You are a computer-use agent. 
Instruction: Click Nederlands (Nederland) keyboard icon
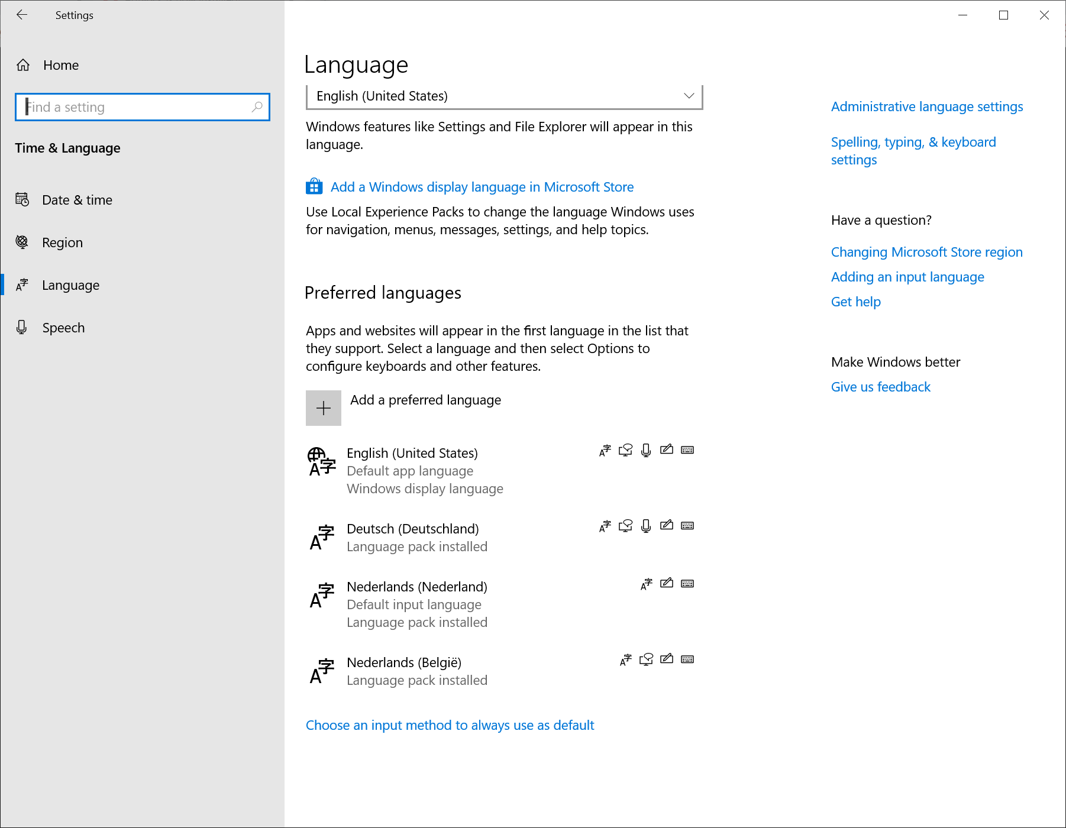(x=687, y=584)
